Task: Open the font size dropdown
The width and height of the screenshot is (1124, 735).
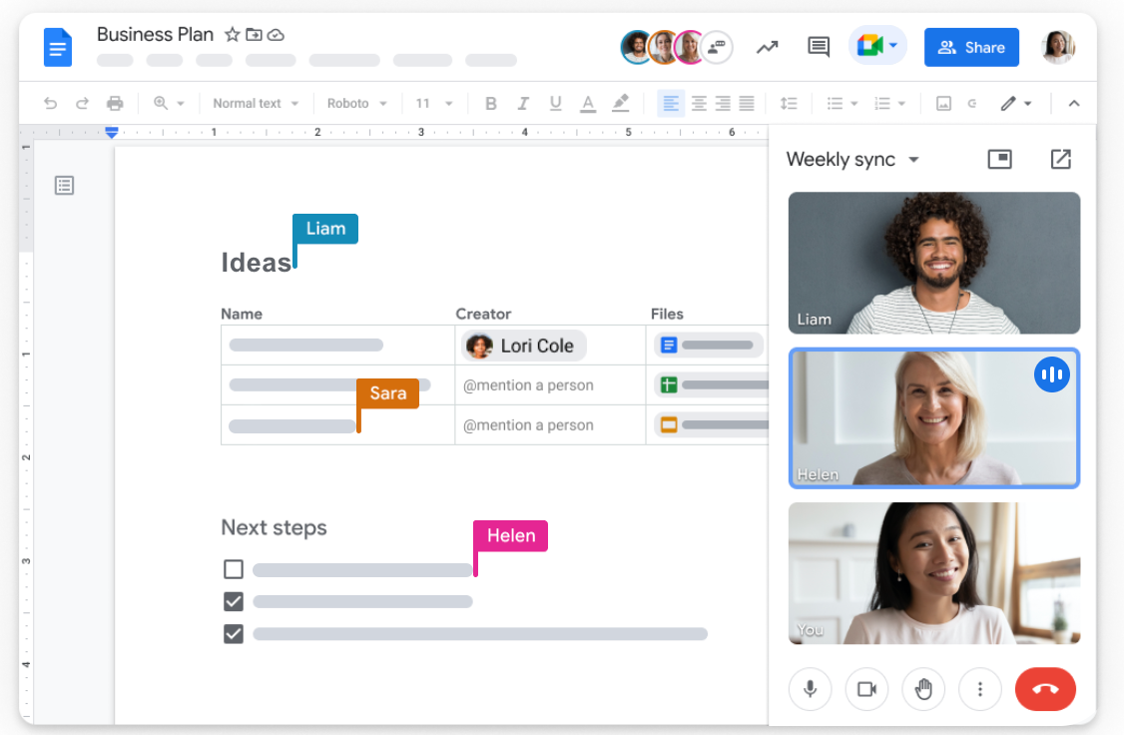Action: (434, 103)
